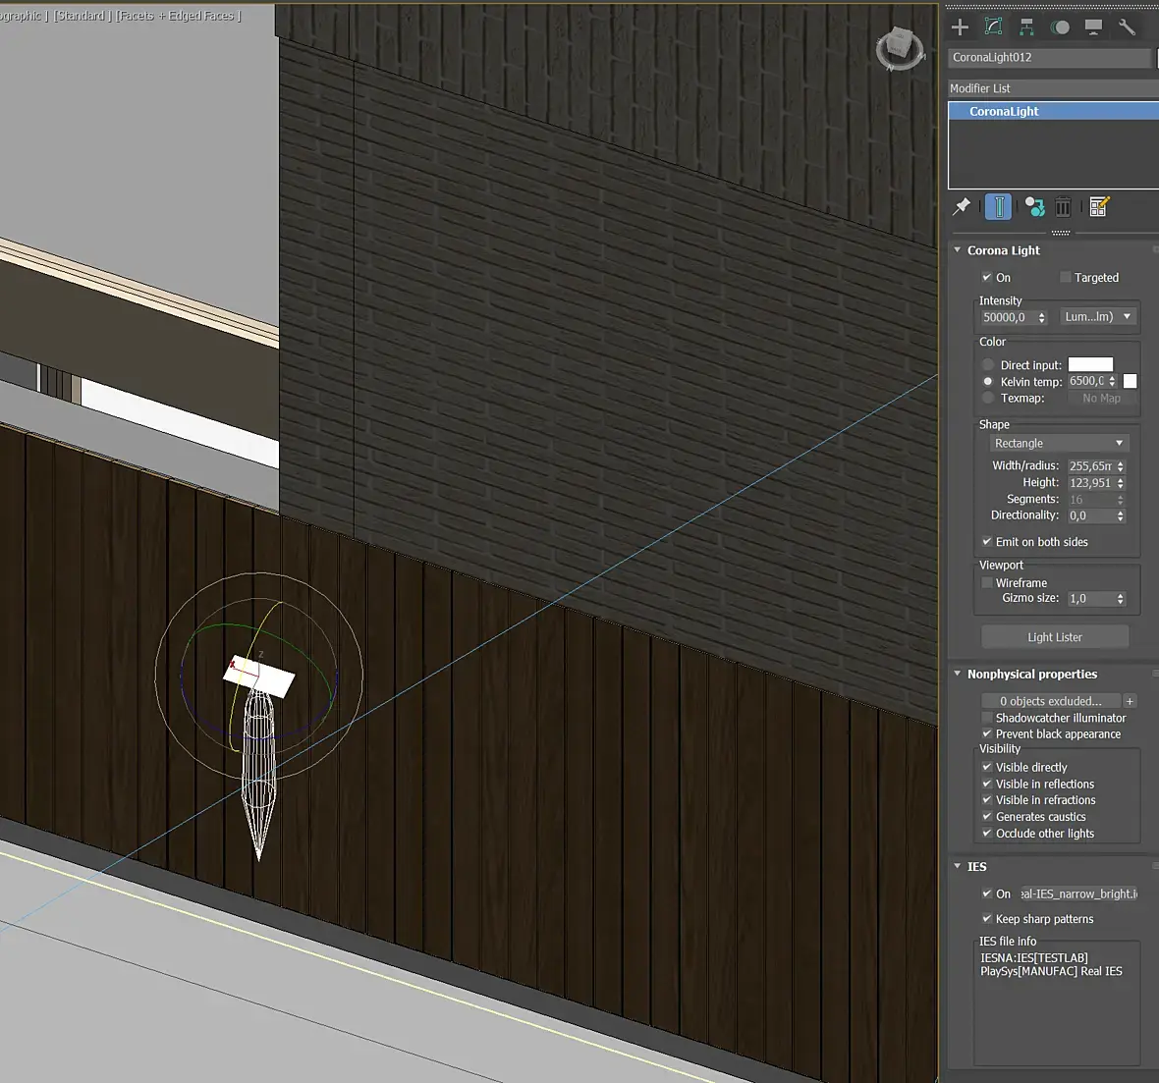The width and height of the screenshot is (1159, 1083).
Task: Toggle Generates caustics checkbox
Action: point(987,816)
